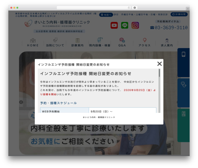Click the speech bubble icon above Q&A
Image resolution: width=198 pixels, height=168 pixels.
click(122, 40)
